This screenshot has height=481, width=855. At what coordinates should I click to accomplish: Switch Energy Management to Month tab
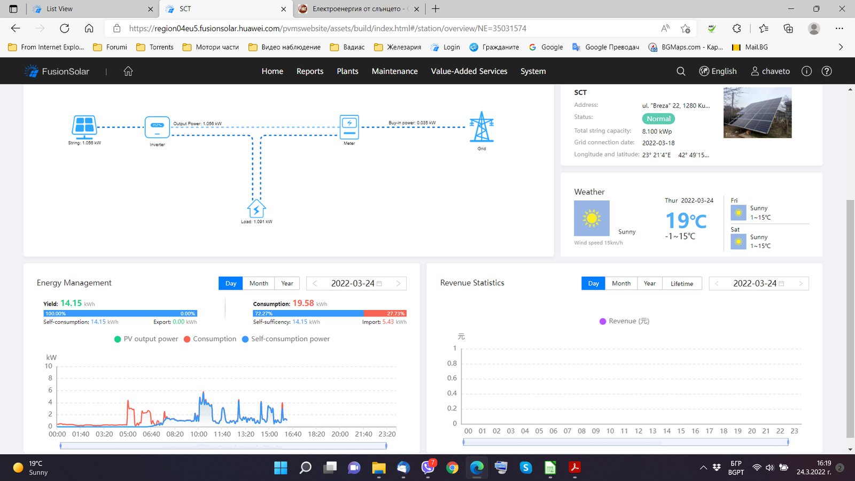259,283
